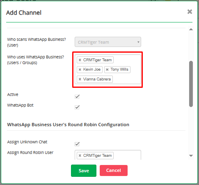The height and width of the screenshot is (185, 199).
Task: Close the Add Channel dialog
Action: (x=190, y=12)
